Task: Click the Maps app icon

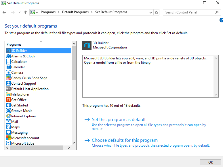Action: point(8,127)
